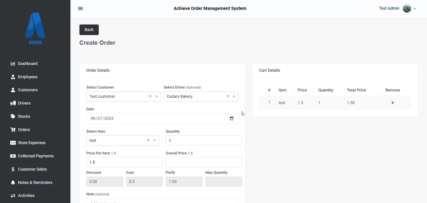
Task: Click the Employees icon in the sidebar
Action: tap(13, 77)
